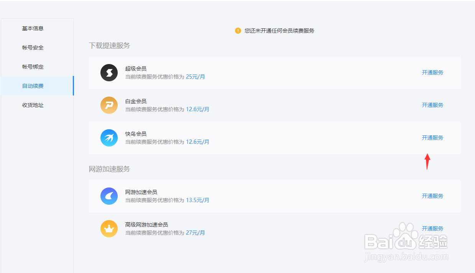This screenshot has height=273, width=475.
Task: Click the 27元/月 price text
Action: click(x=196, y=233)
